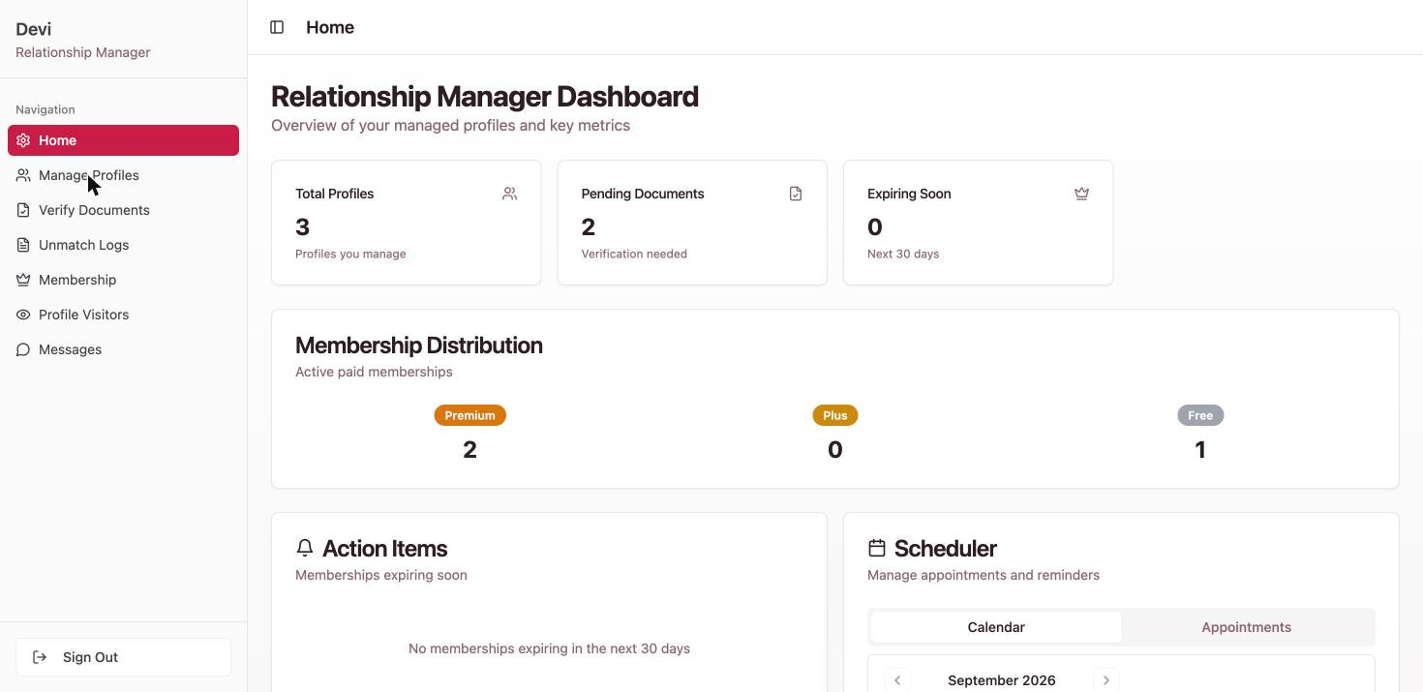Click the Sign Out button
Viewport: 1423px width, 692px height.
123,657
